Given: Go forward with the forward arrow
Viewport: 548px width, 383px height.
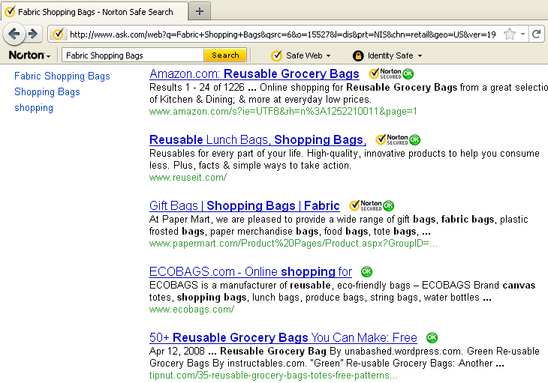Looking at the screenshot, I should (x=33, y=34).
